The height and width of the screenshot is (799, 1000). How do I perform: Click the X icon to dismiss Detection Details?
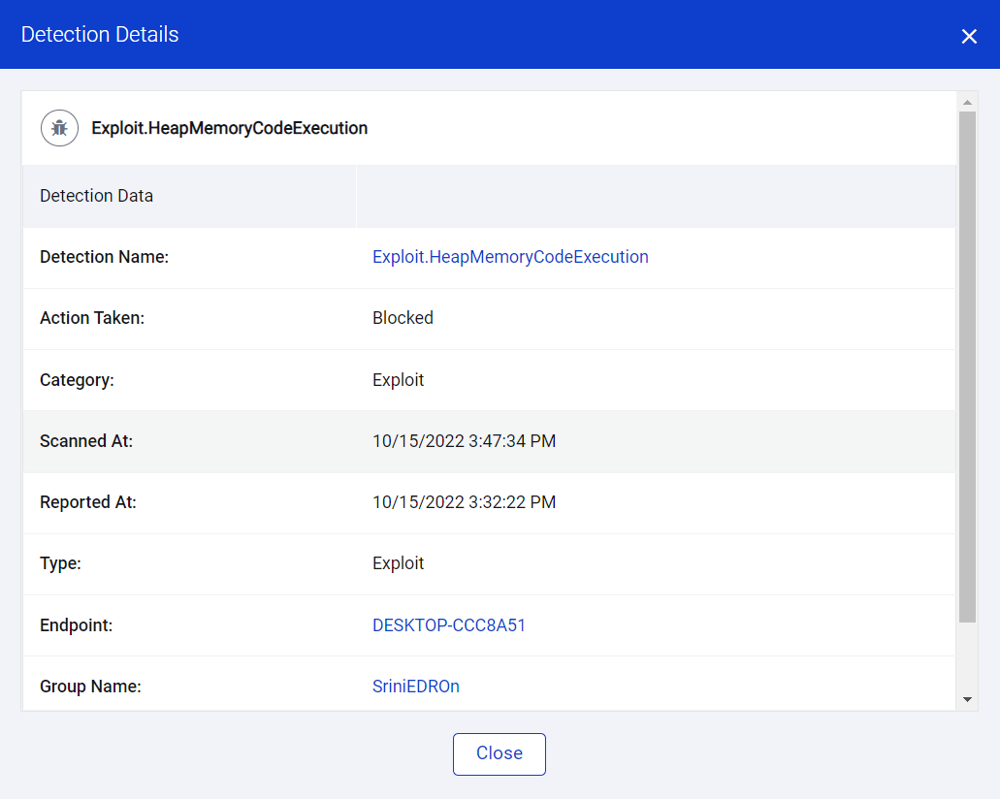click(x=969, y=35)
